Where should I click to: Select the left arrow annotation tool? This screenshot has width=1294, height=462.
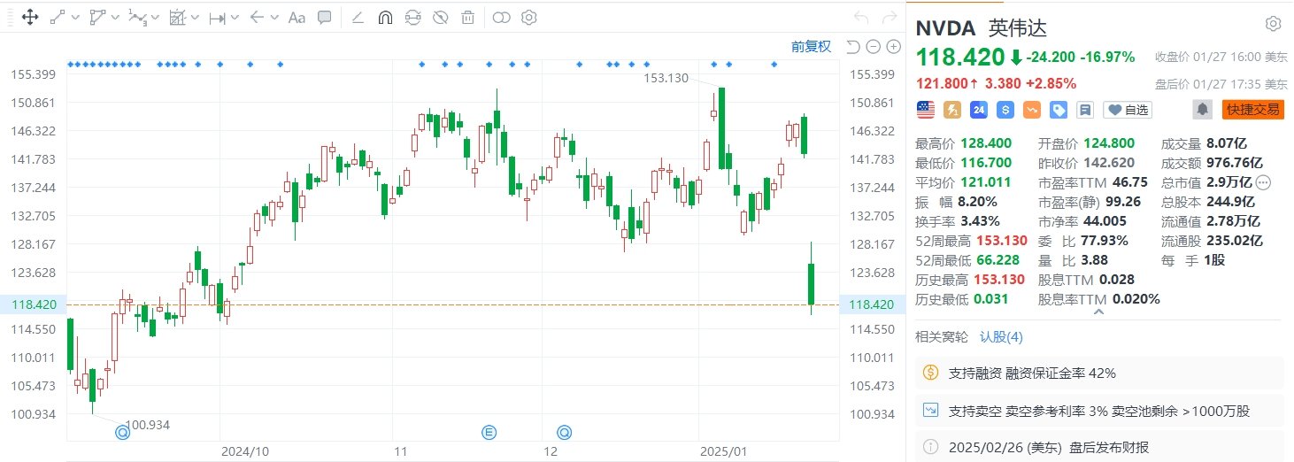pyautogui.click(x=257, y=17)
